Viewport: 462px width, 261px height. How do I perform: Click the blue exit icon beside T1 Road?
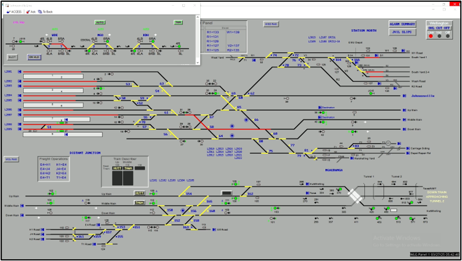(94, 244)
